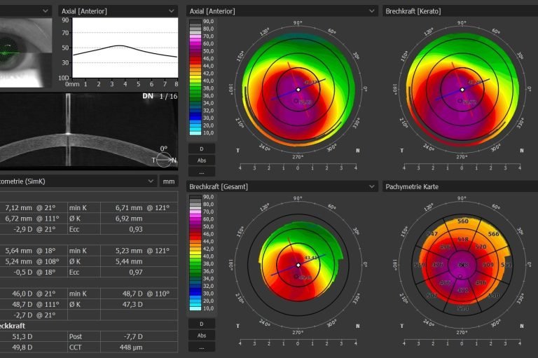Click the D button under the Brechkraft [Gesamt] scale
Image resolution: width=538 pixels, height=358 pixels.
(x=202, y=324)
